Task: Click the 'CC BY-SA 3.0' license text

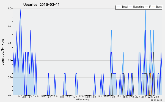Action: coord(156,100)
